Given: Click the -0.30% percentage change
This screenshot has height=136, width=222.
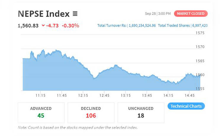Looking at the screenshot, I should tap(70, 25).
